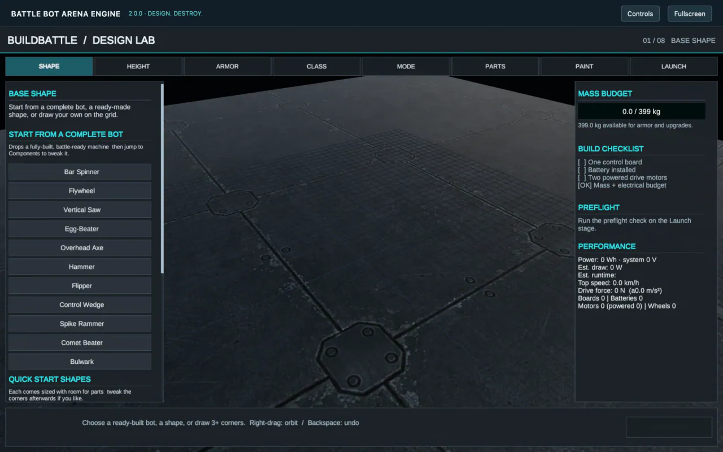The width and height of the screenshot is (723, 452).
Task: Go to the HEIGHT tab
Action: [x=138, y=66]
